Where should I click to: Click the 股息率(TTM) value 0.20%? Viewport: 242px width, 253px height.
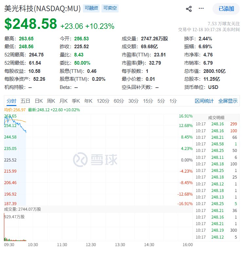99,79
